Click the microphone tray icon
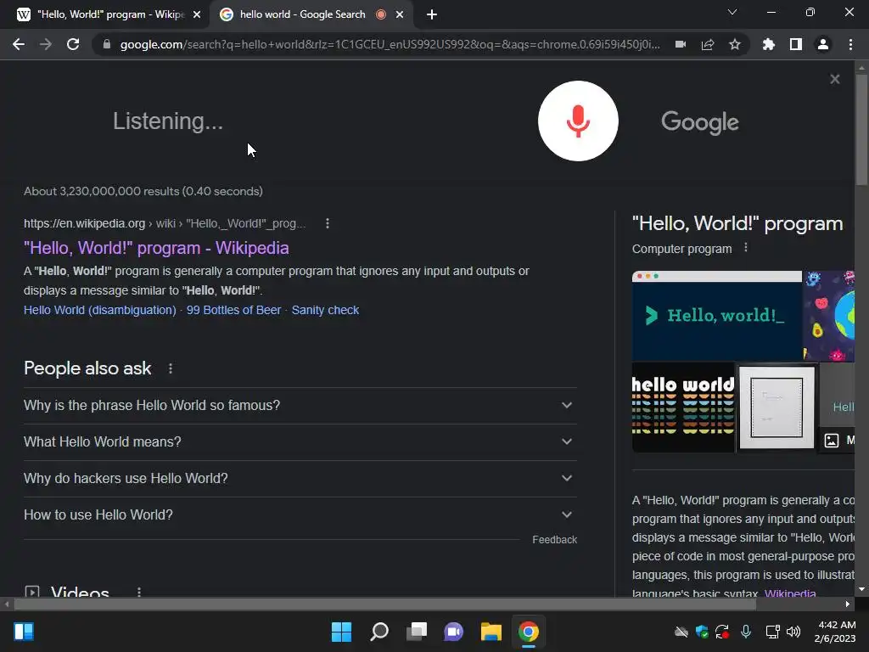This screenshot has width=869, height=652. [746, 632]
